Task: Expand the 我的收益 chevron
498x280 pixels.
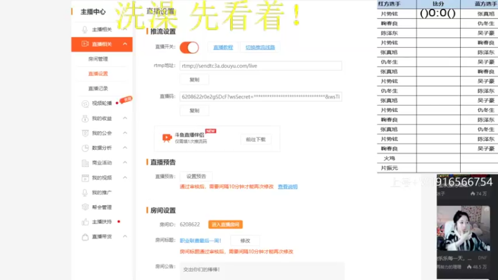Action: [125, 118]
